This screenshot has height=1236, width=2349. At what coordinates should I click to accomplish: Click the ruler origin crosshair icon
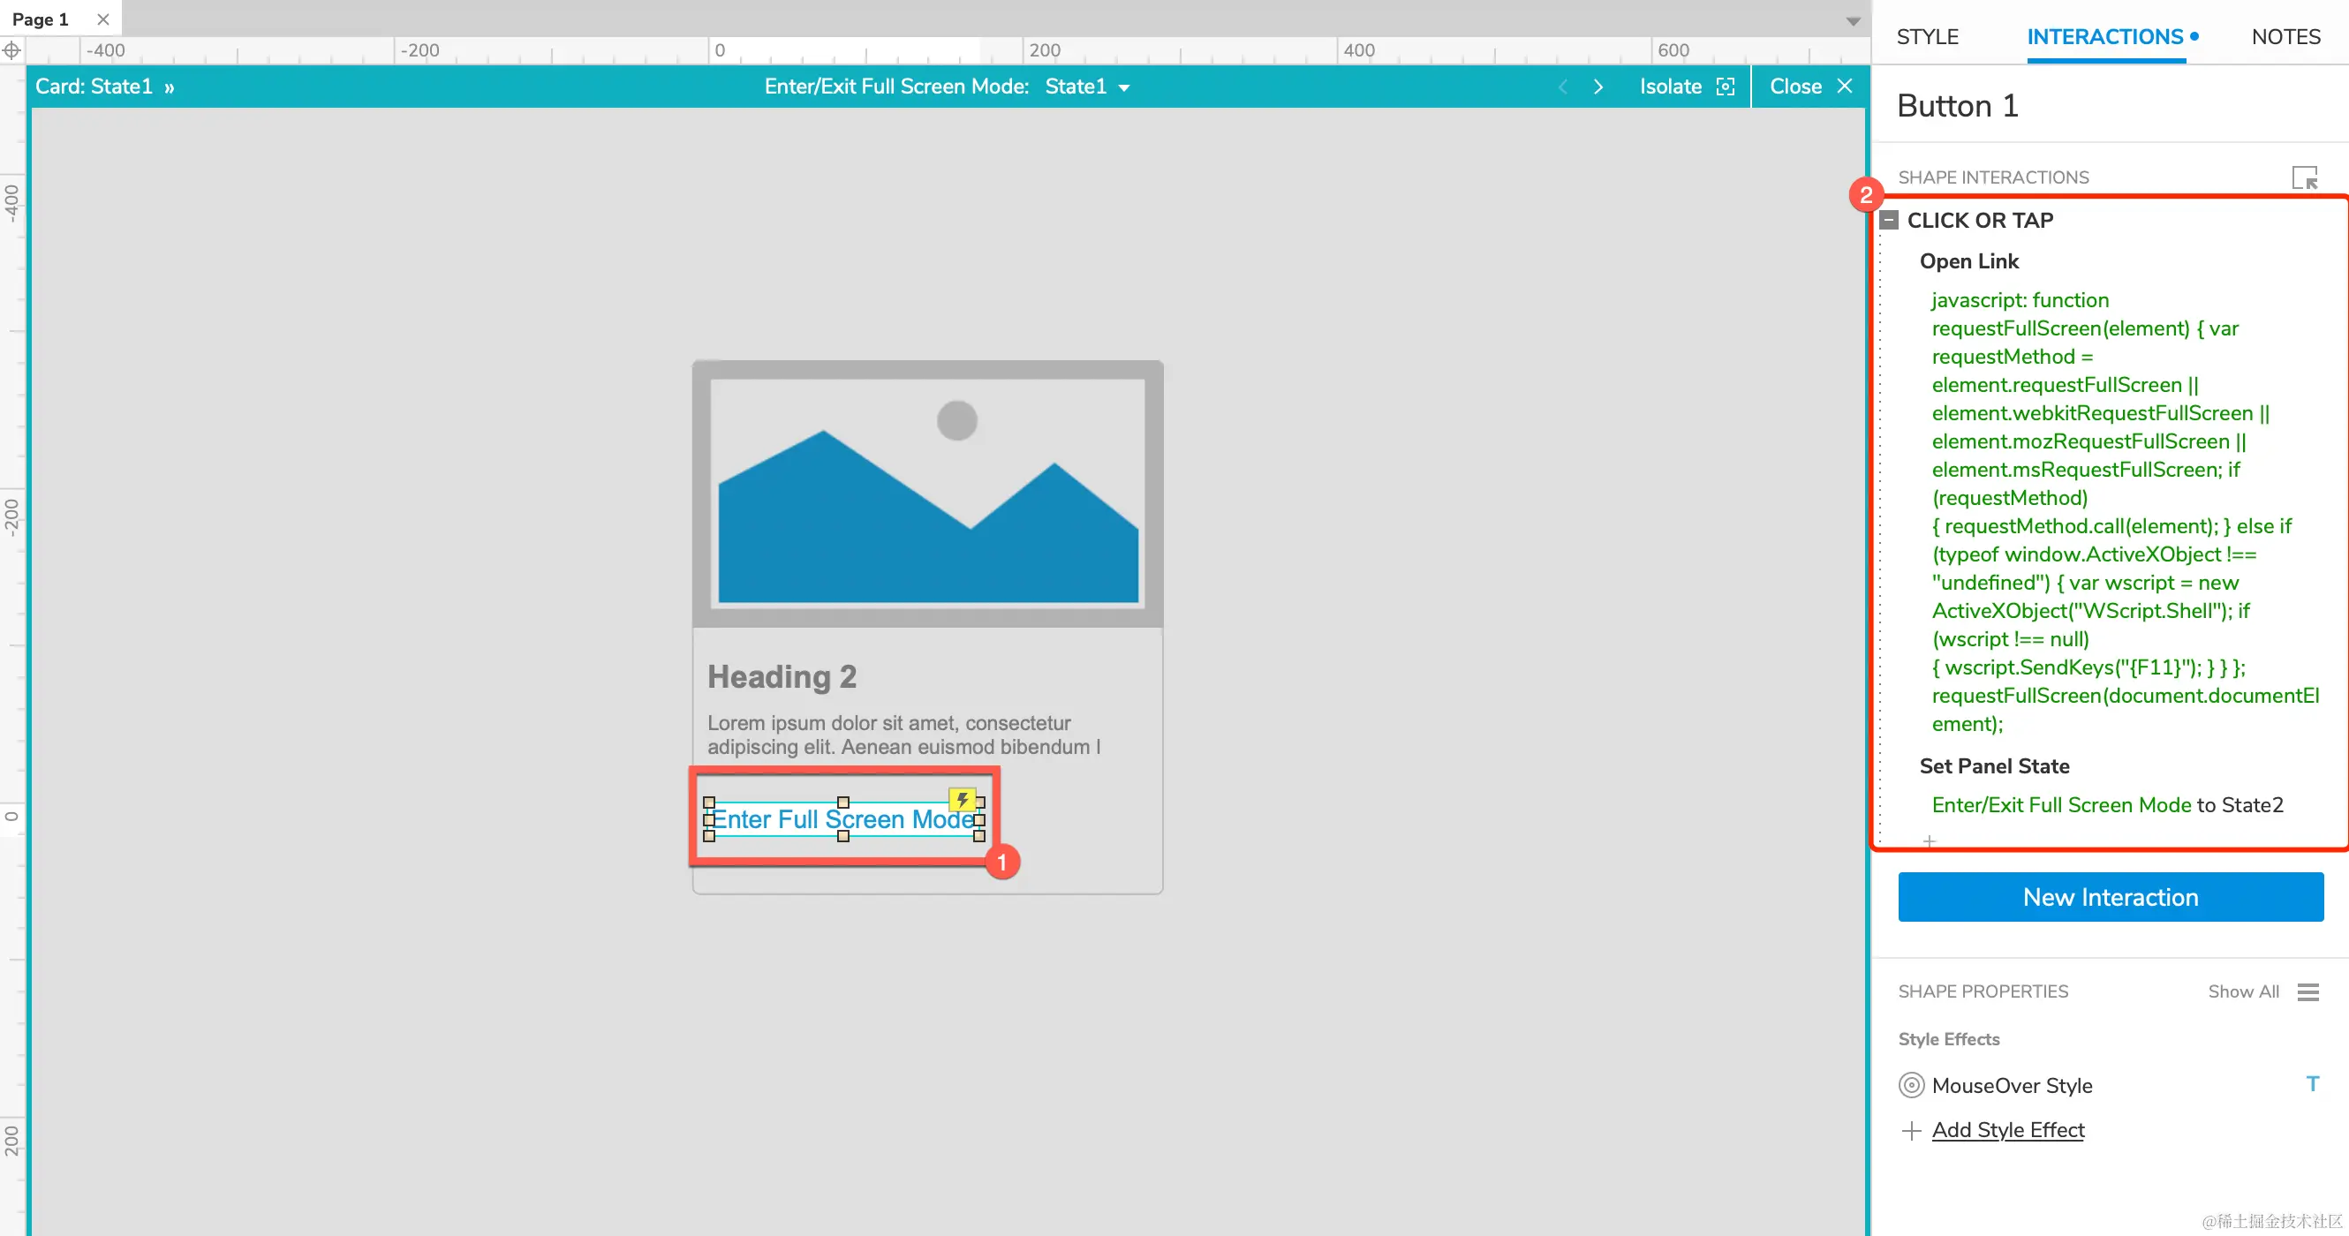click(x=11, y=50)
